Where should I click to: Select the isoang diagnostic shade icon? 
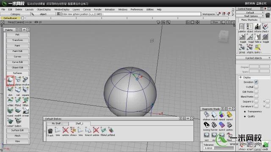tap(206, 127)
